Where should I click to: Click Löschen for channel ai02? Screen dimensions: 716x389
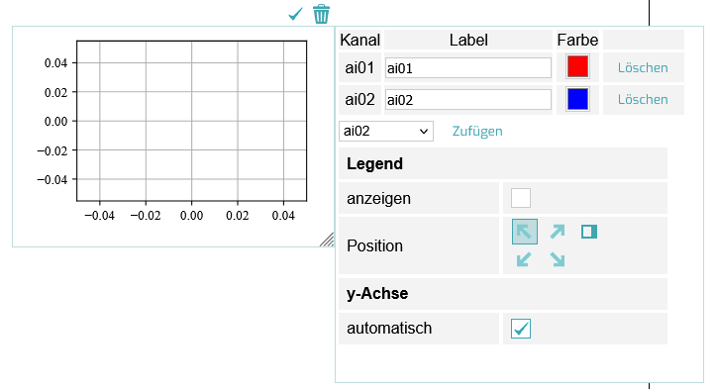643,100
